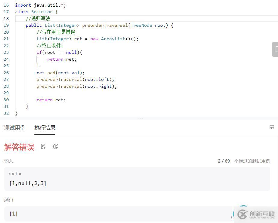Click the root = label in input box

(15, 174)
